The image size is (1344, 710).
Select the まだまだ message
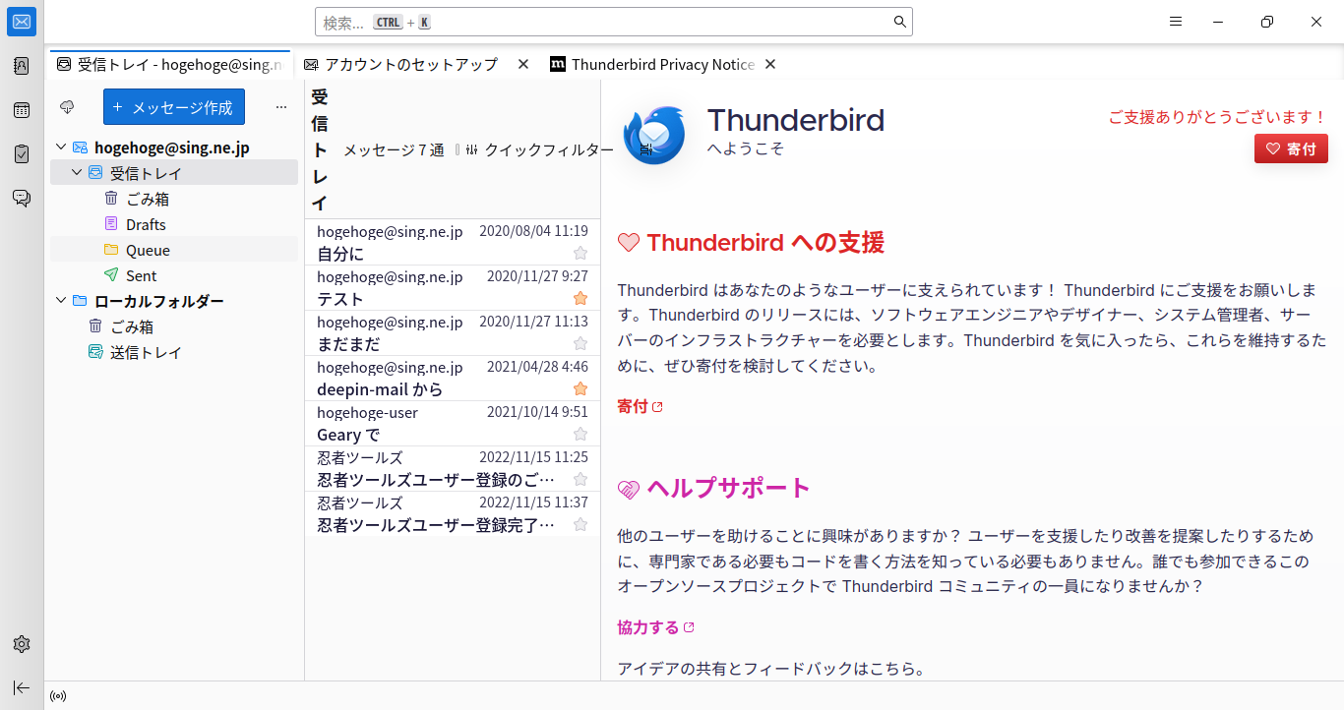point(452,333)
